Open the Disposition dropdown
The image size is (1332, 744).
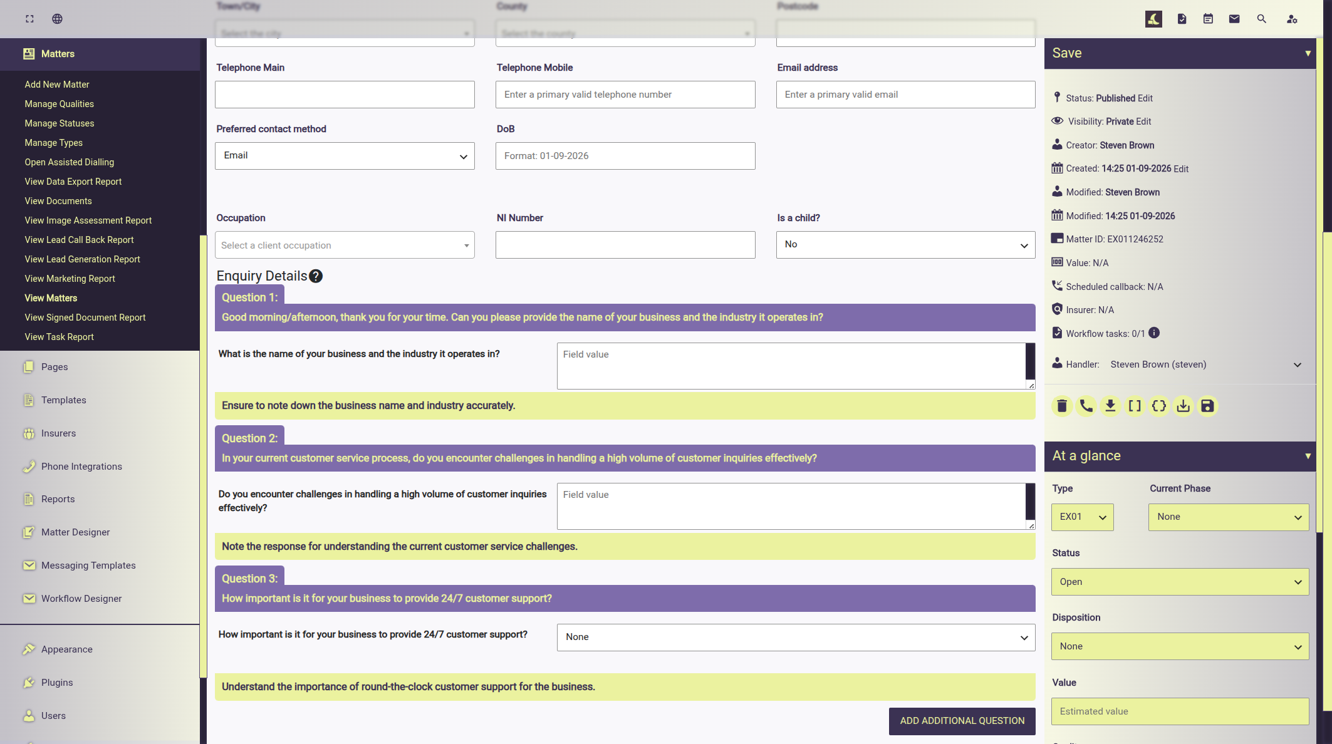(x=1180, y=646)
